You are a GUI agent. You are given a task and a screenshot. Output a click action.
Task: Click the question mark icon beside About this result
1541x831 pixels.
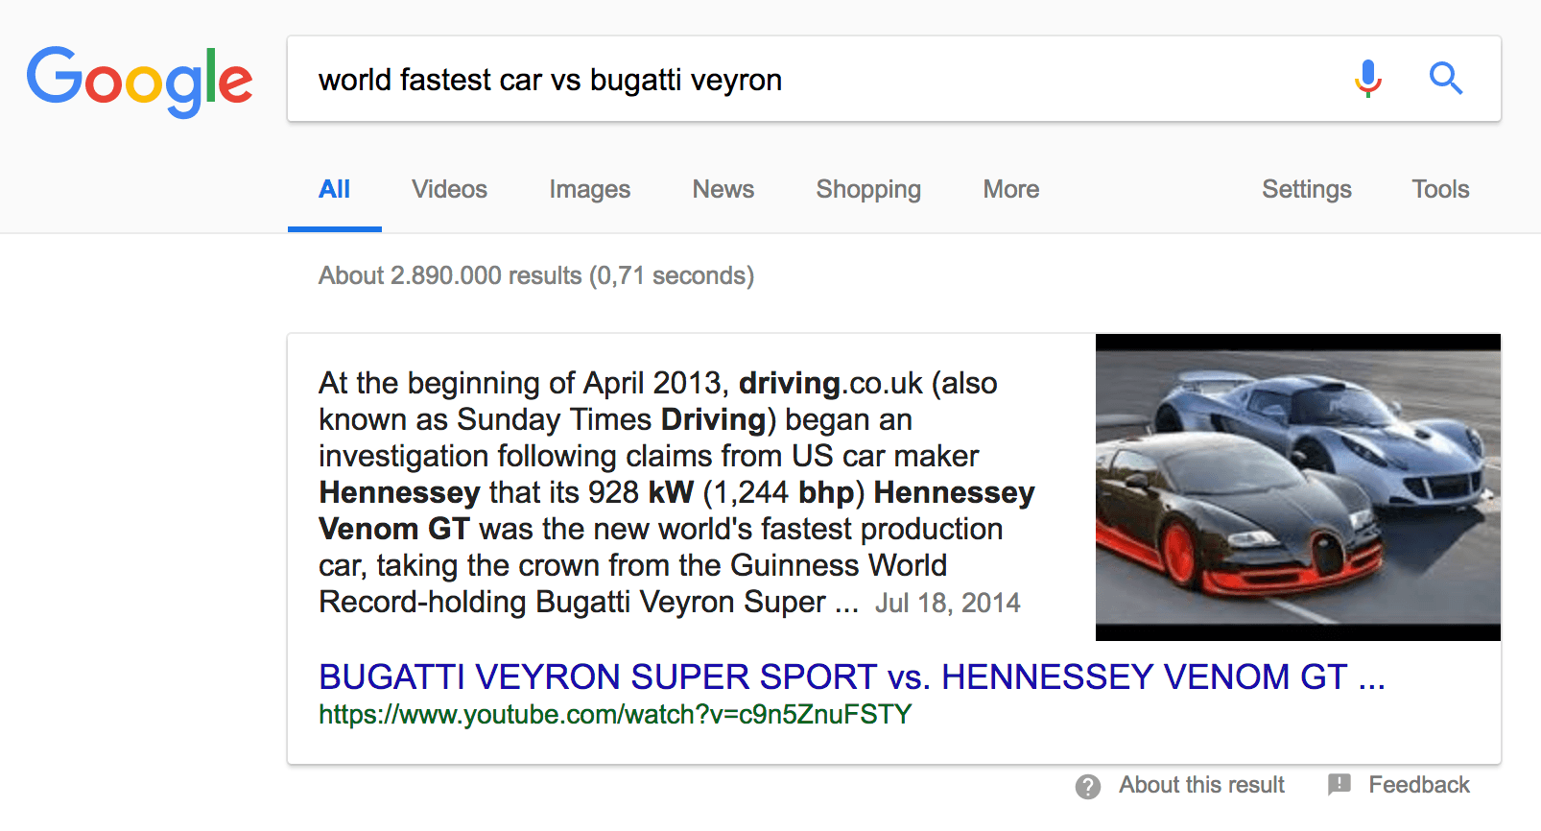click(1087, 786)
